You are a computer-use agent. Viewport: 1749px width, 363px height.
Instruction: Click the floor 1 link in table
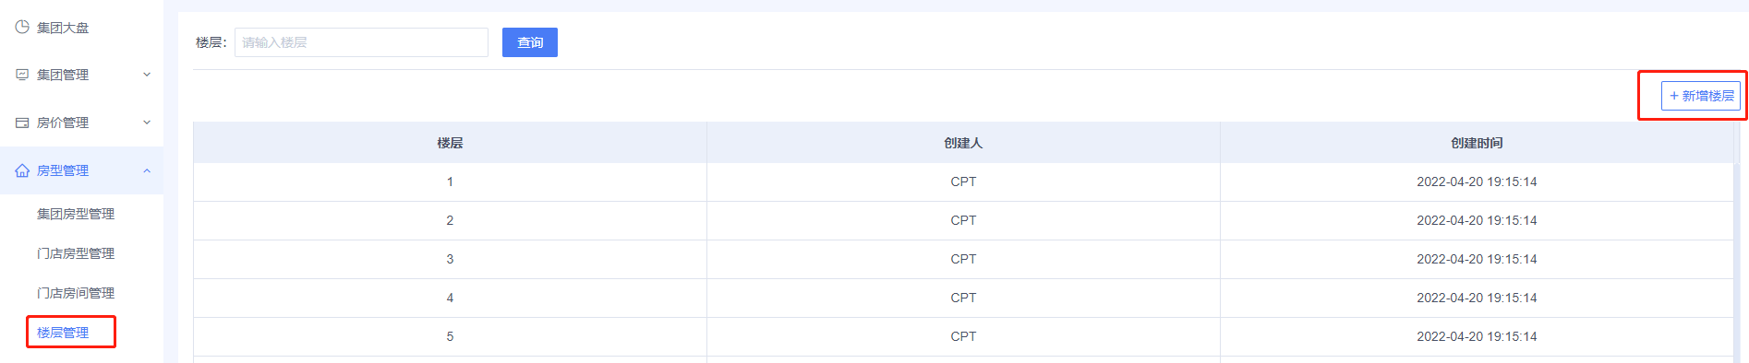[x=450, y=181]
